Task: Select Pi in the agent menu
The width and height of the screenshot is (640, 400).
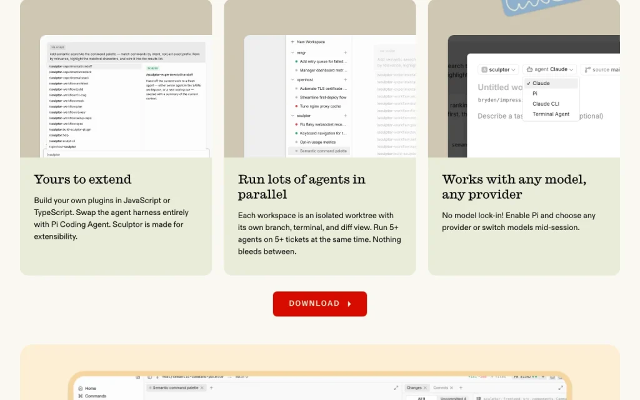Action: 551,94
